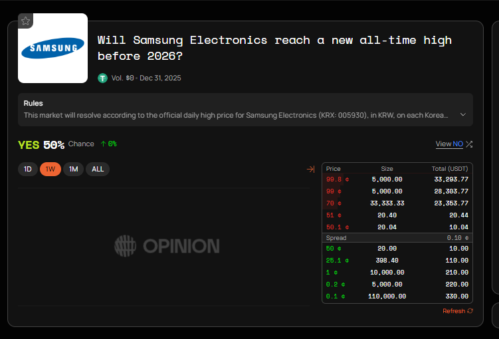This screenshot has width=499, height=339.
Task: Click the YES 50% chance label
Action: pyautogui.click(x=41, y=145)
